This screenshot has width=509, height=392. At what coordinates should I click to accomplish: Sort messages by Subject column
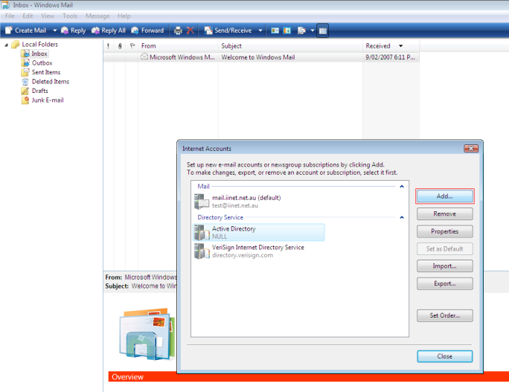pyautogui.click(x=290, y=46)
